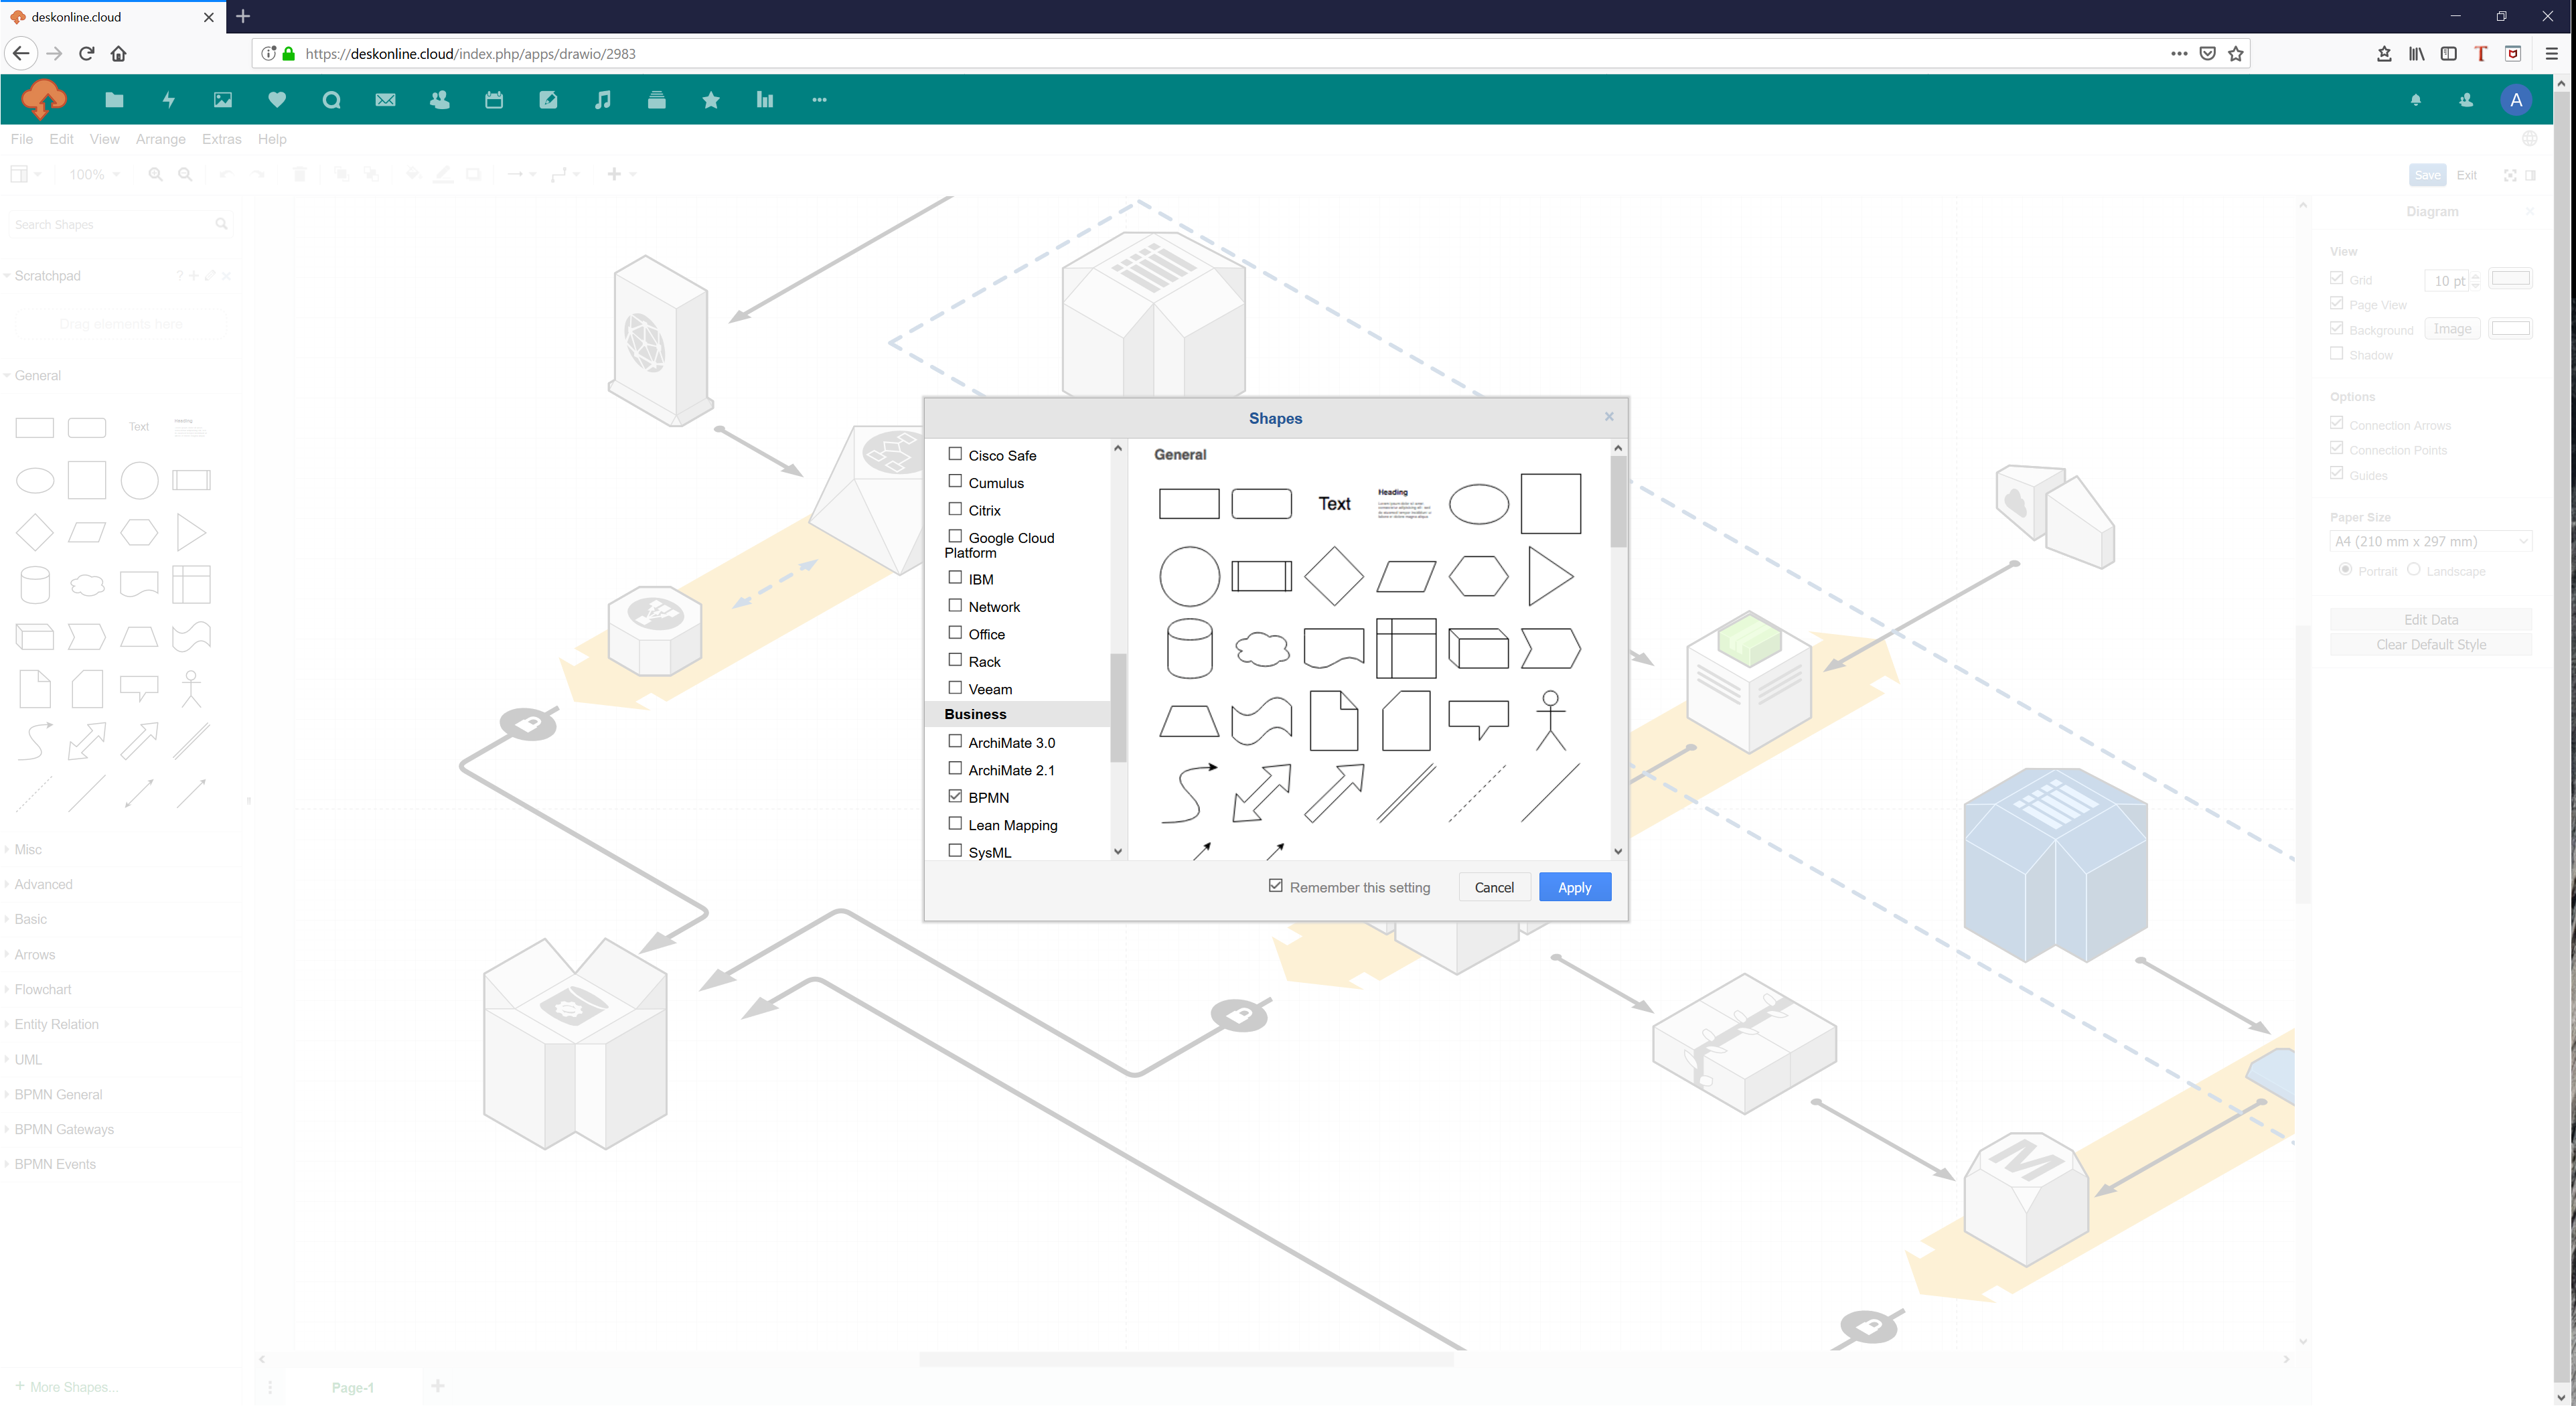Select the rectangle shape in Shapes dialog

click(x=1189, y=504)
